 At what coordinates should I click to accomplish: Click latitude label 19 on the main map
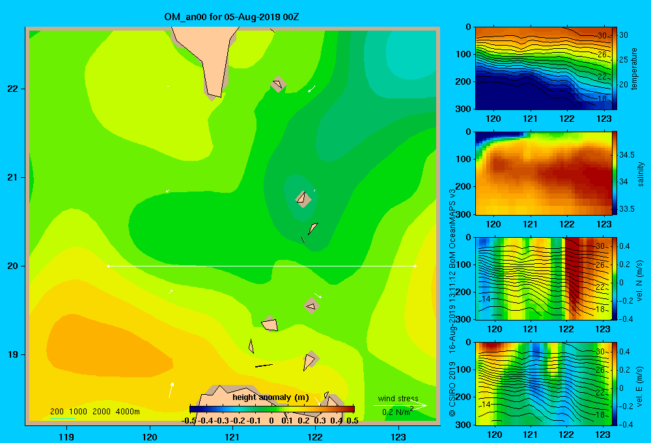[13, 354]
